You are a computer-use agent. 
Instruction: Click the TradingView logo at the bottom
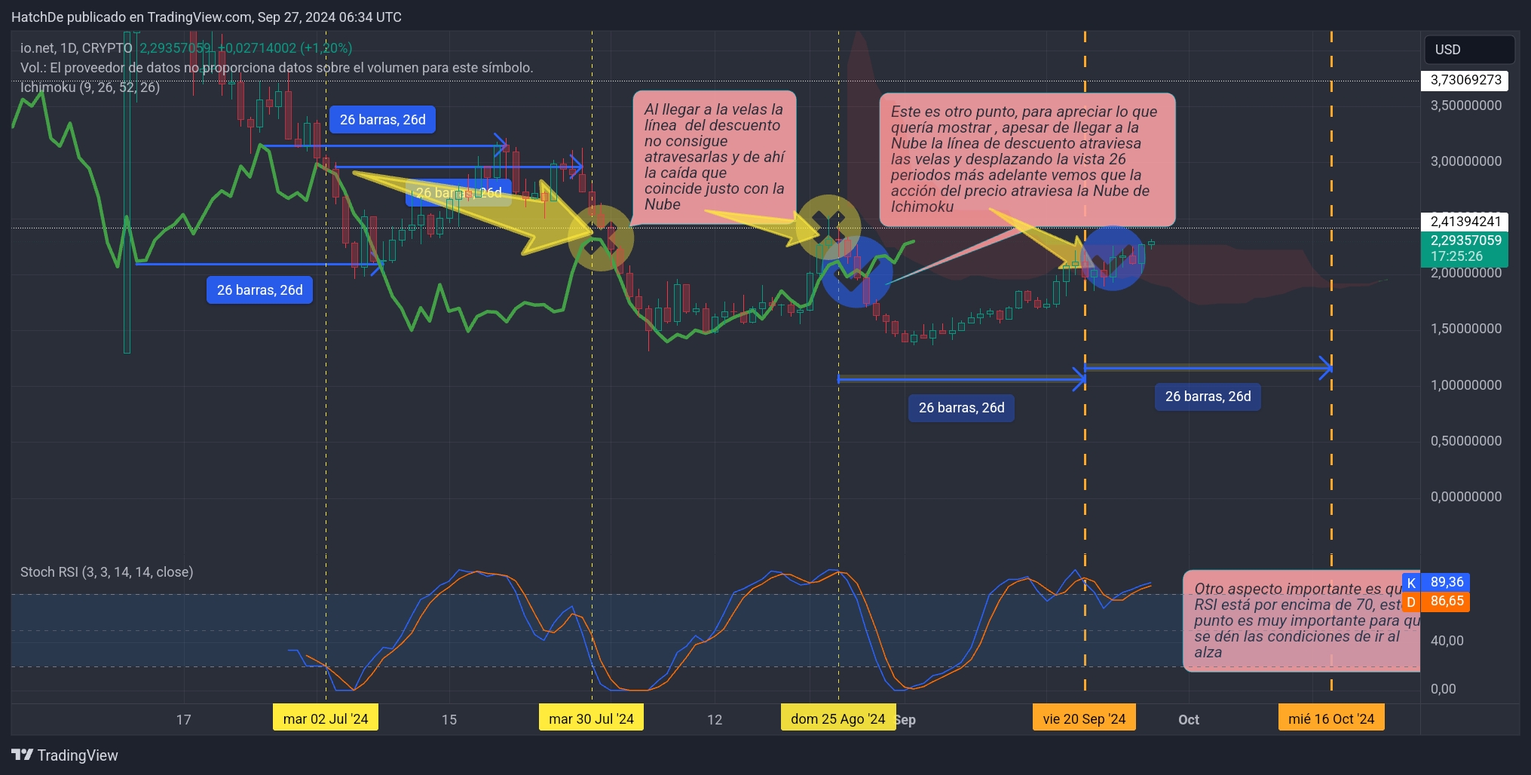click(65, 755)
